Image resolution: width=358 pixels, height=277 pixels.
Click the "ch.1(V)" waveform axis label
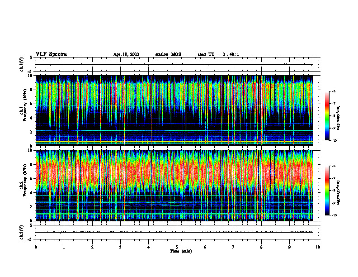(x=21, y=64)
